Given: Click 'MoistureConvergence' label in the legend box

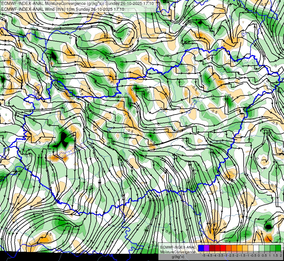Looking at the screenshot, I should 178,252.
